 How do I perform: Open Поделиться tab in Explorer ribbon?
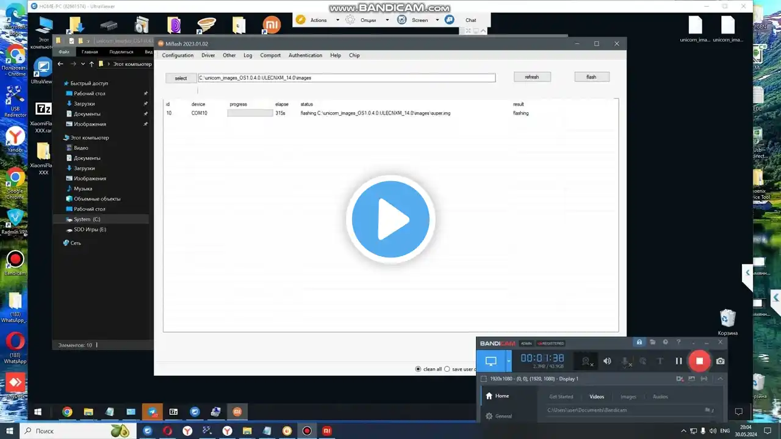(121, 52)
